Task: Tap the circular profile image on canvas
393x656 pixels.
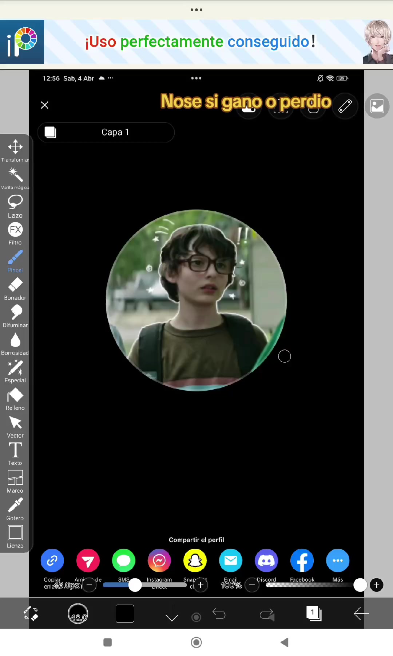Action: [196, 300]
